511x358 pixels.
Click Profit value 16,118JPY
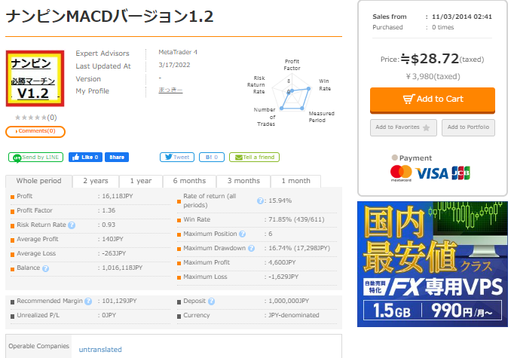click(118, 196)
